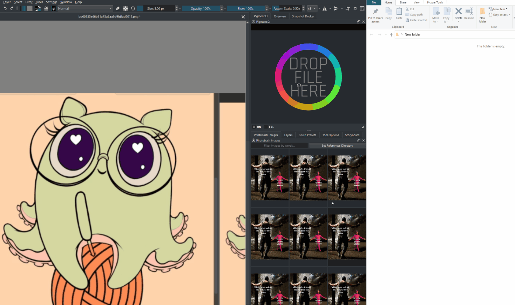Viewport: 515px width, 305px height.
Task: Open the Filter menu
Action: pyautogui.click(x=29, y=2)
